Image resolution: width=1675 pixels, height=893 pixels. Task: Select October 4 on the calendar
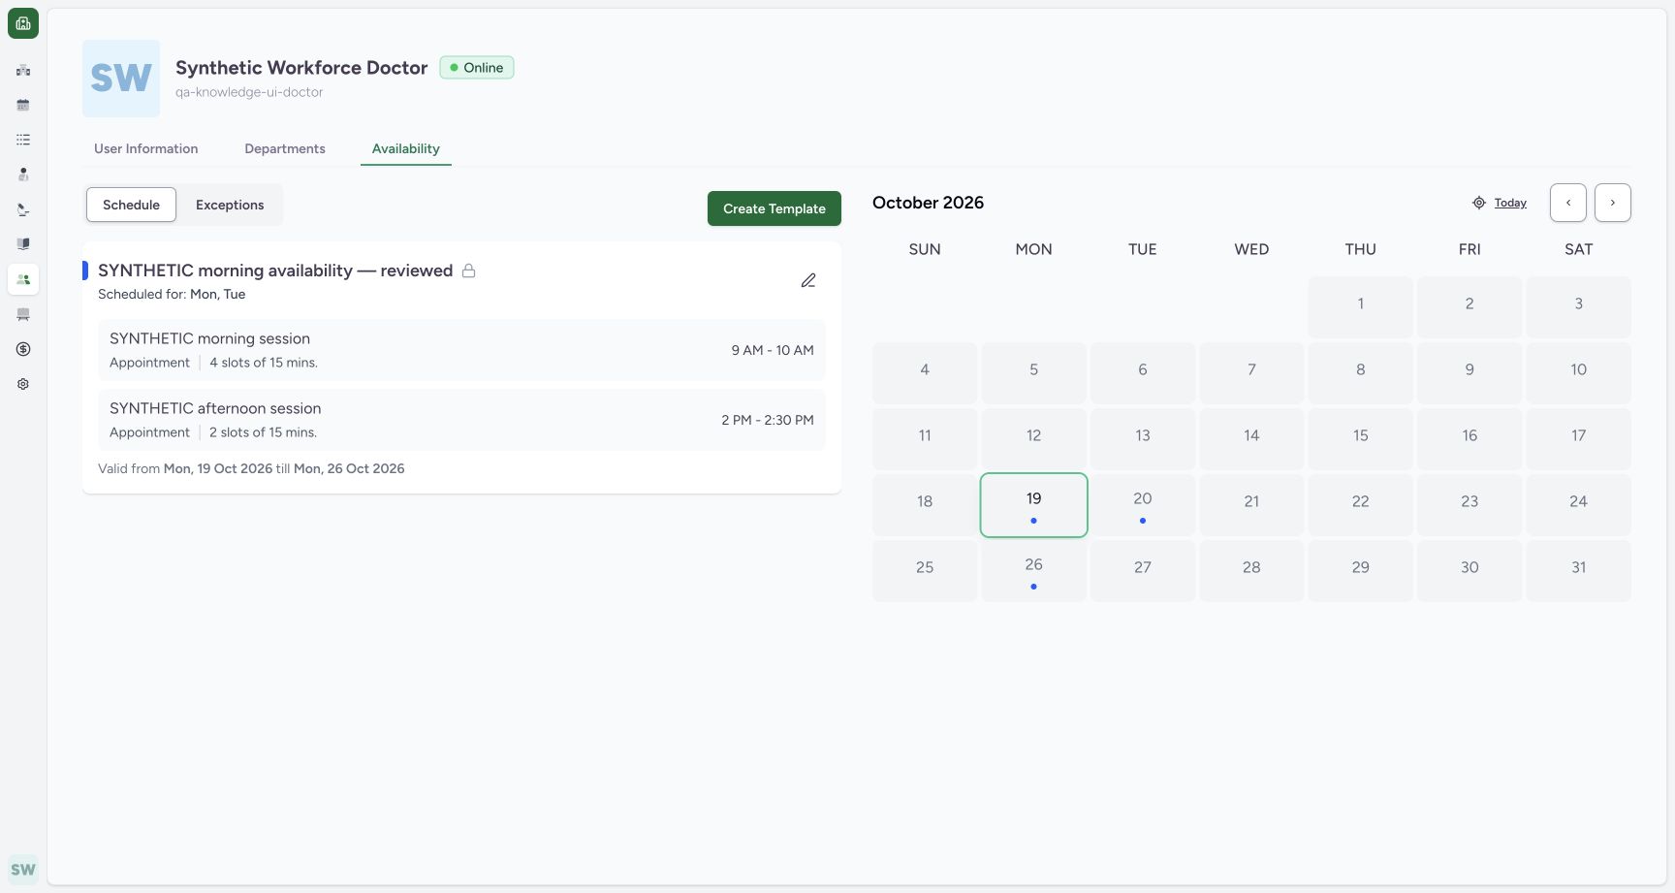[925, 373]
